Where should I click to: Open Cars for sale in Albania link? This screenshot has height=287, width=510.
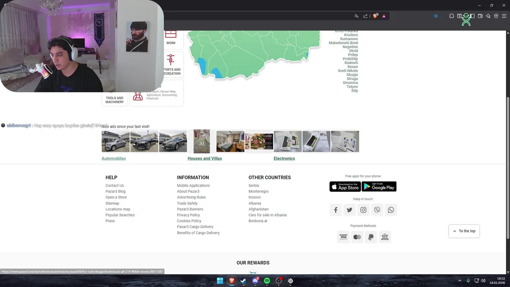(x=268, y=215)
